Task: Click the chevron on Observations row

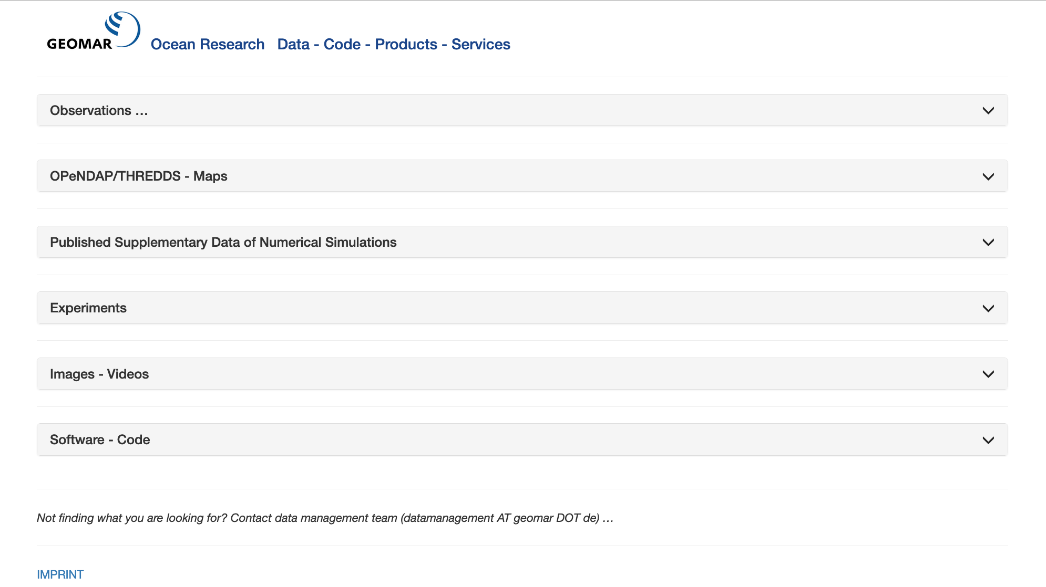Action: [x=988, y=111]
